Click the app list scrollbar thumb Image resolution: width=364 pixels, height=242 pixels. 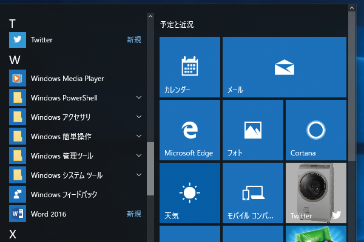[150, 169]
